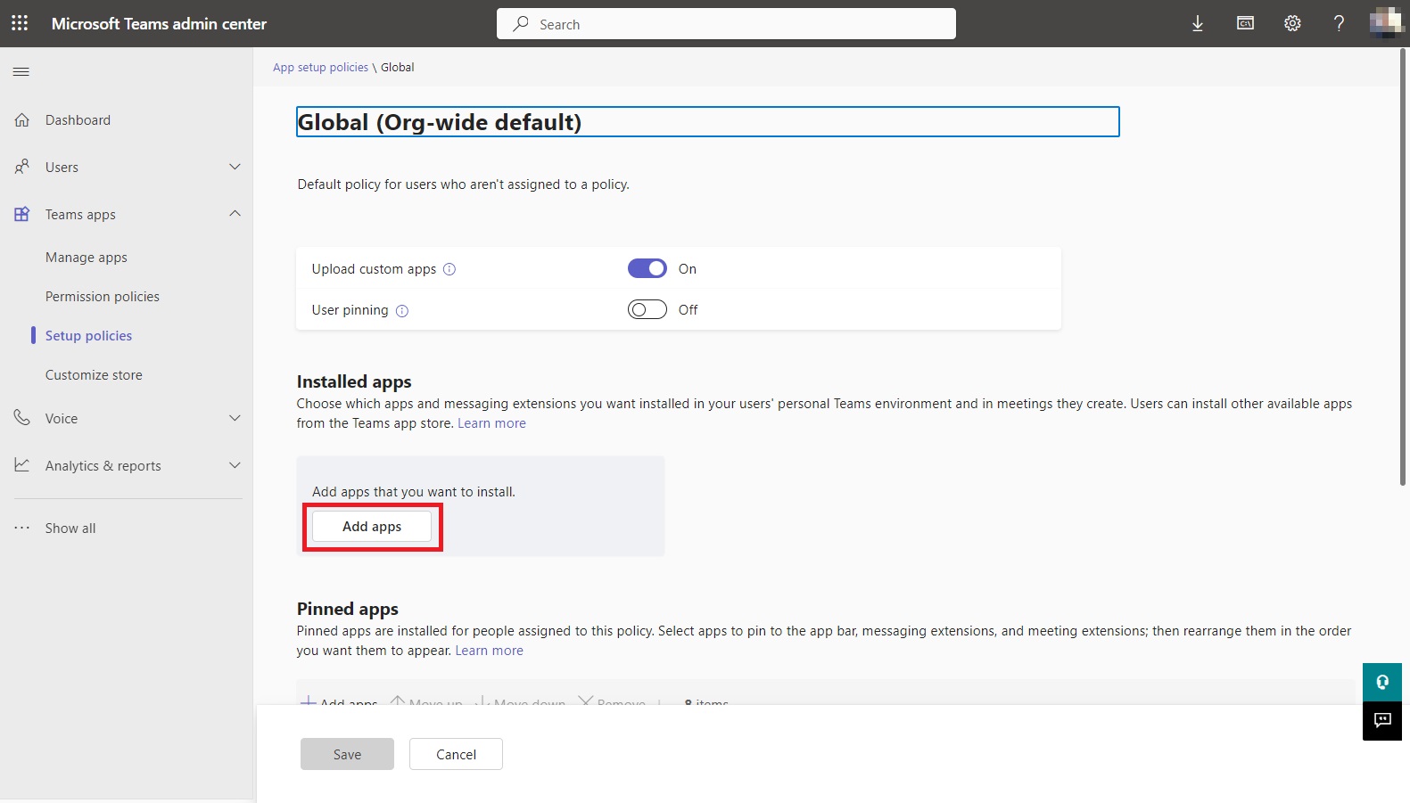Collapse the navigation hamburger menu
Screen dimensions: 1410x803
pyautogui.click(x=21, y=71)
